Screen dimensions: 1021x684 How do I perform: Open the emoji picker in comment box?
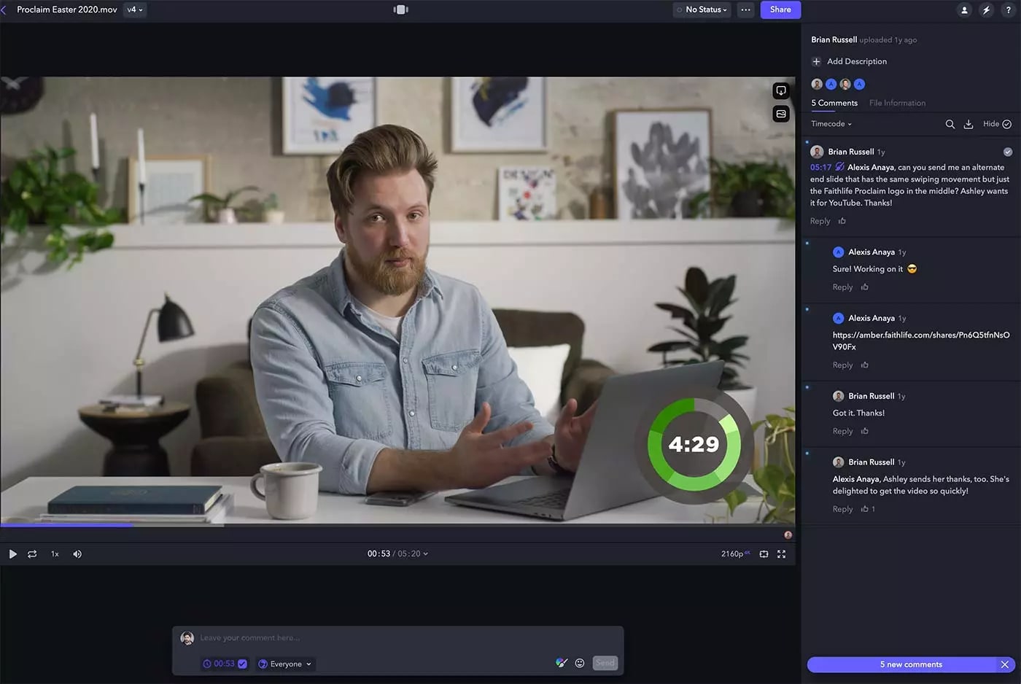[x=580, y=663]
